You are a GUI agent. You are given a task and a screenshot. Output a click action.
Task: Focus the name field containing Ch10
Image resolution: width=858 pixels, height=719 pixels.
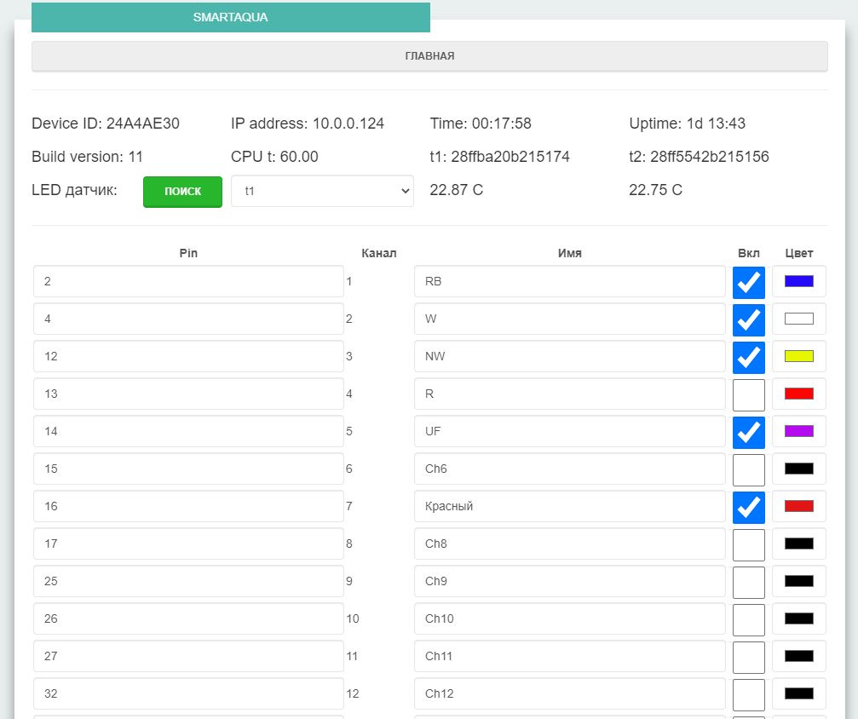pos(569,619)
